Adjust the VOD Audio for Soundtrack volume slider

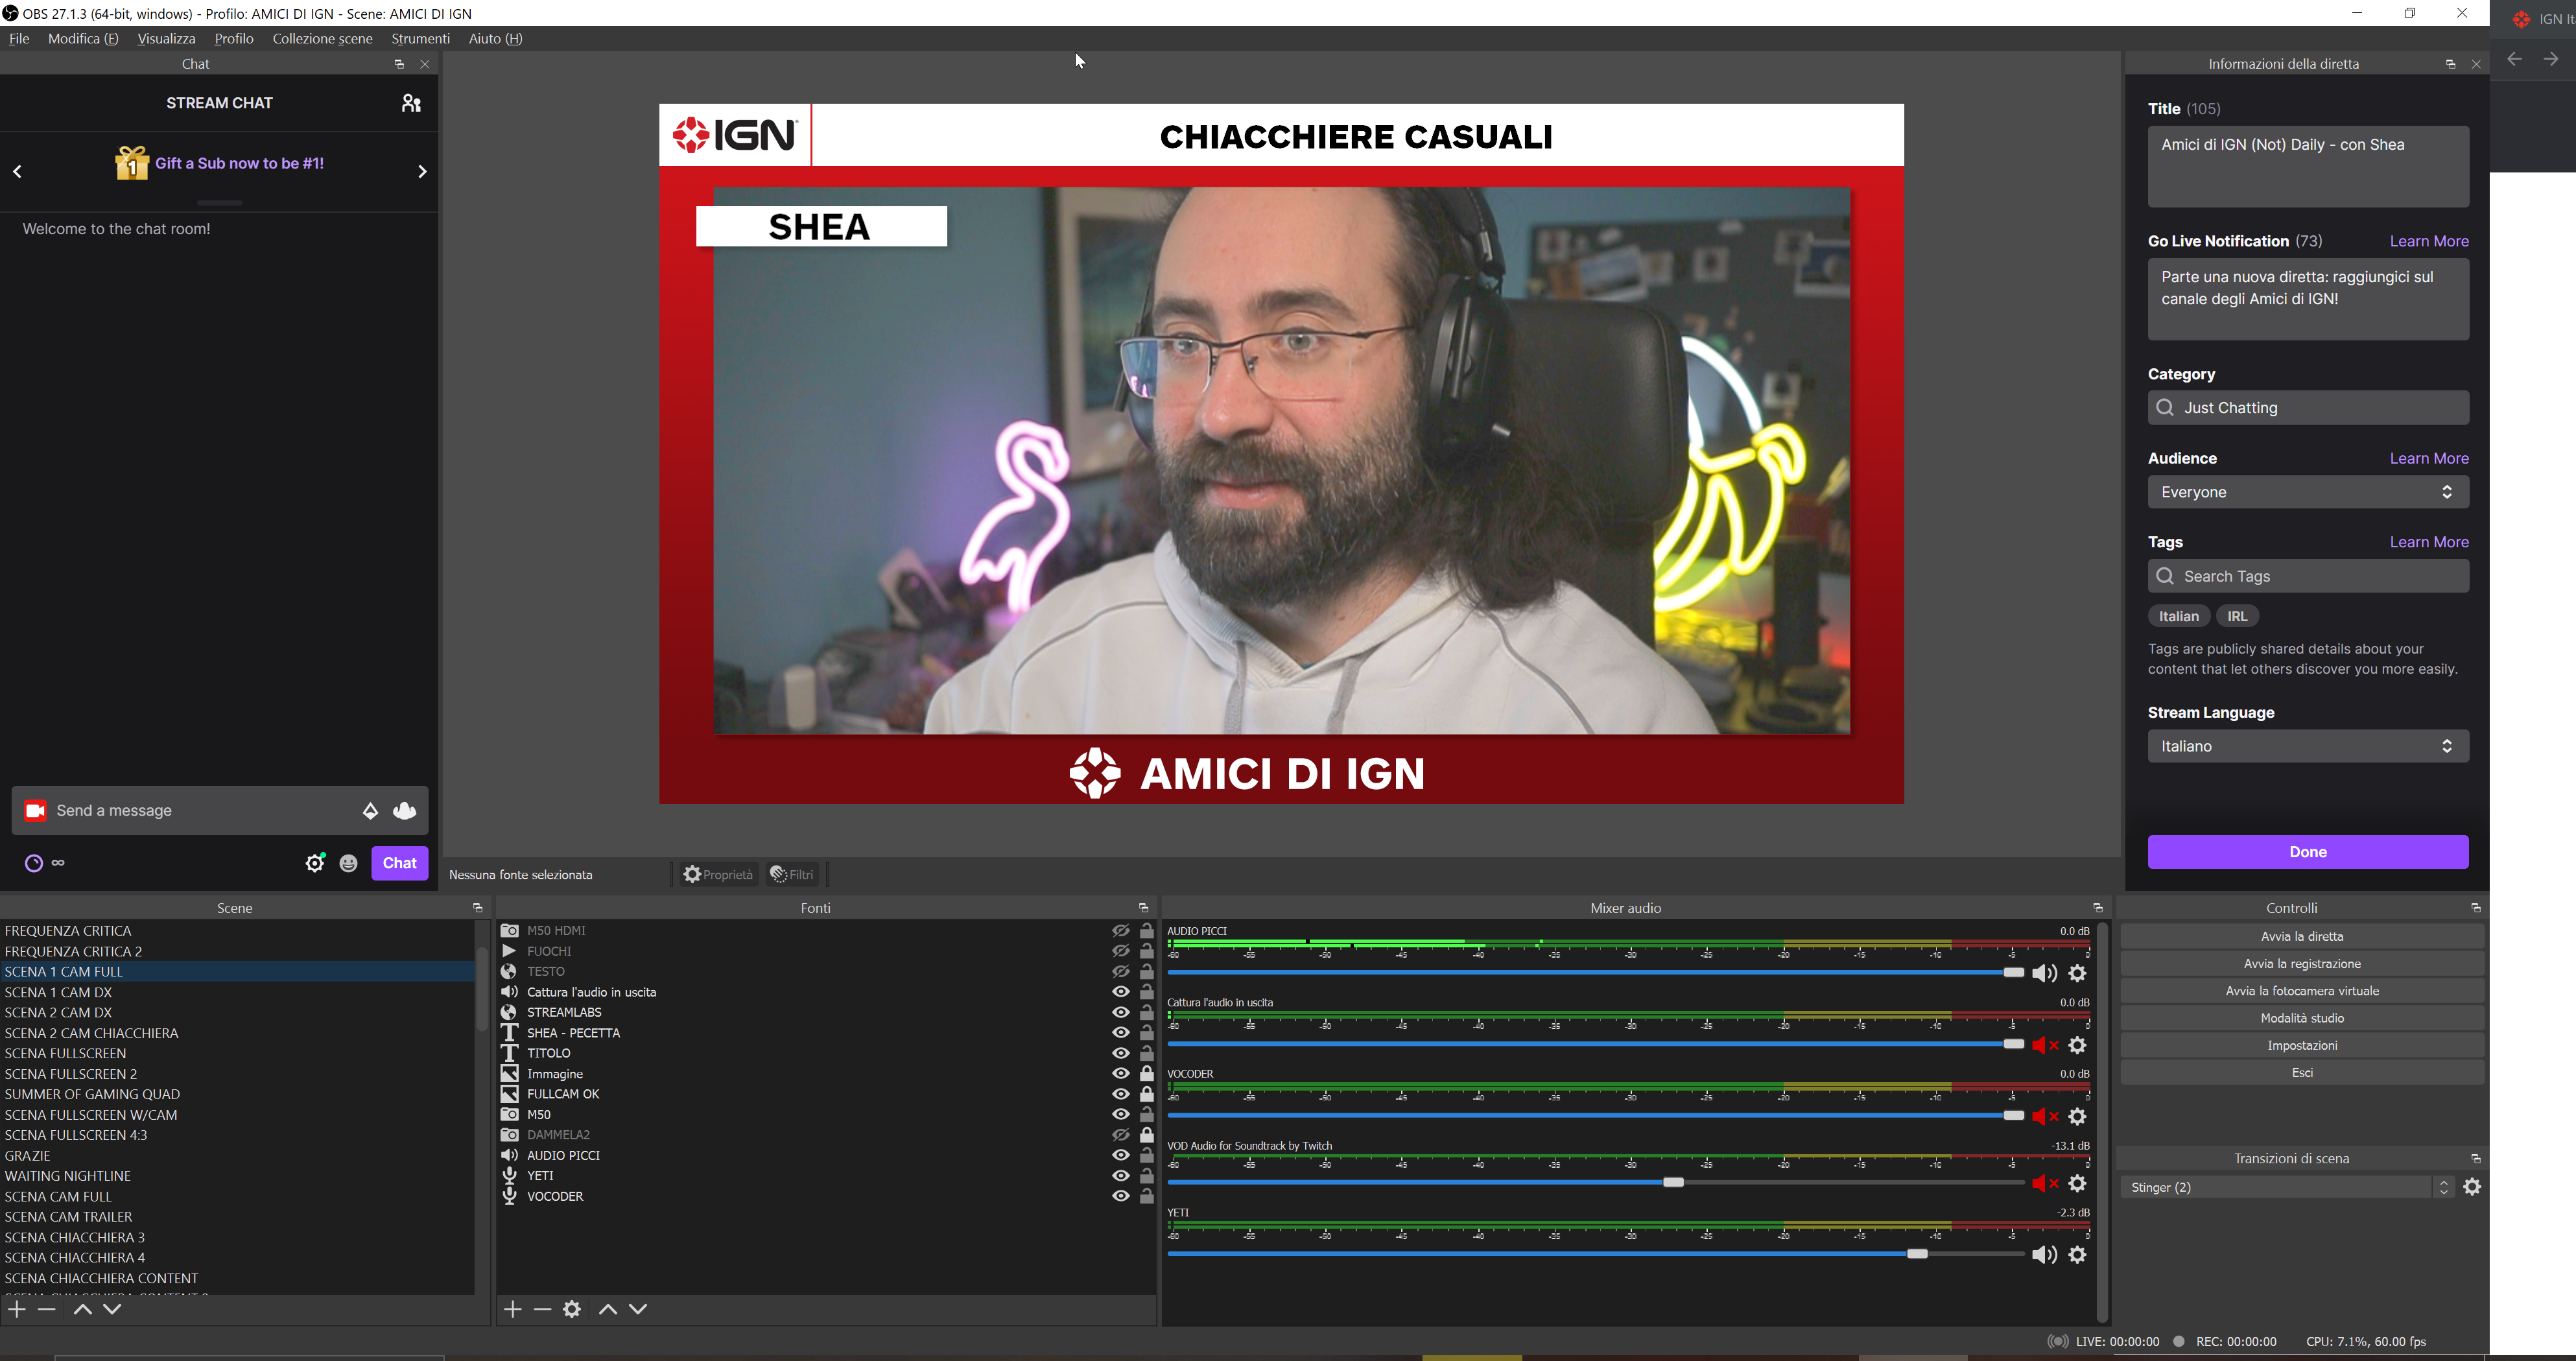tap(1673, 1183)
